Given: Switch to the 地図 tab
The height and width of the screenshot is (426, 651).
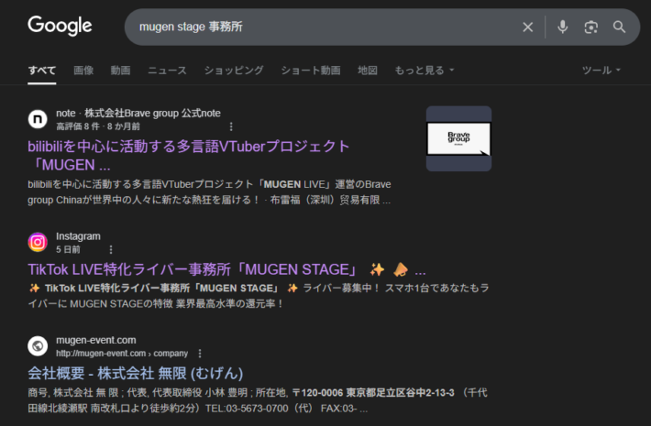Looking at the screenshot, I should click(x=368, y=71).
